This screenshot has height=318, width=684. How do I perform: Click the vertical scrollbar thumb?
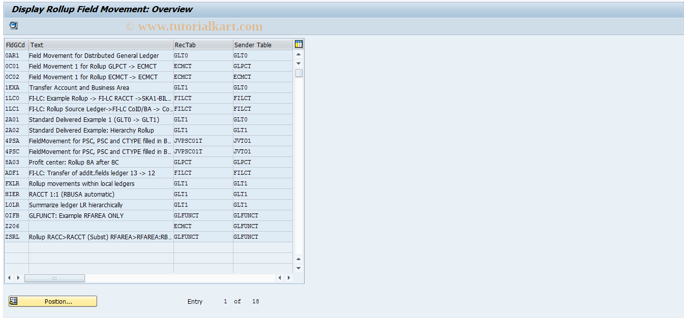coord(299,73)
